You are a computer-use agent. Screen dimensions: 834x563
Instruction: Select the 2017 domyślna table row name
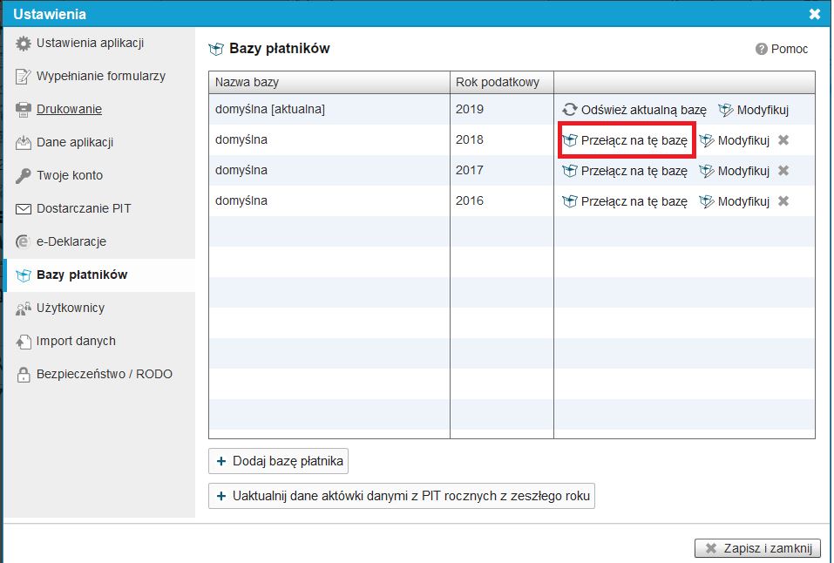tap(241, 171)
